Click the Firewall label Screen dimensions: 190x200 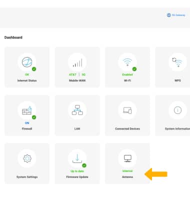tap(27, 129)
